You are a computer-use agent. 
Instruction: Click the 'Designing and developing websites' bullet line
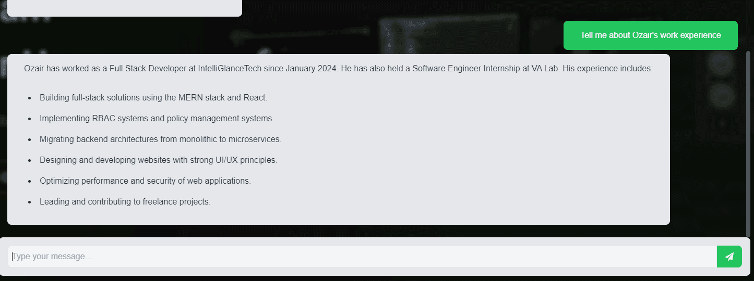158,160
